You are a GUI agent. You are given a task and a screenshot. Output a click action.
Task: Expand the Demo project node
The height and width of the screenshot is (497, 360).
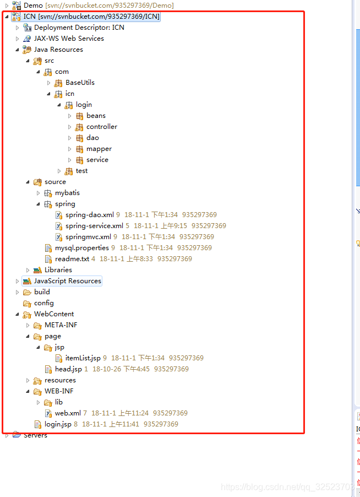7,6
